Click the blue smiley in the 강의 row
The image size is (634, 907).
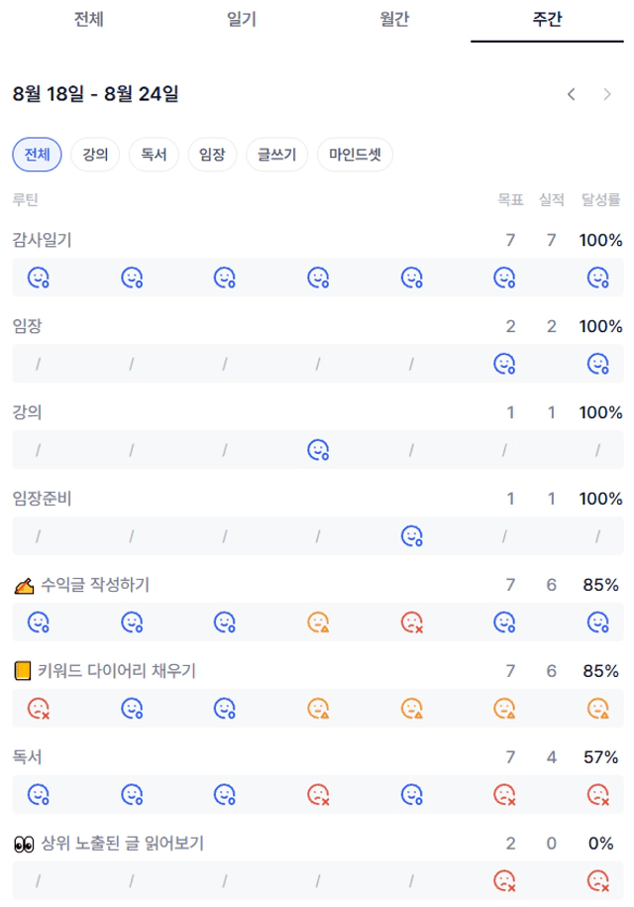(318, 450)
